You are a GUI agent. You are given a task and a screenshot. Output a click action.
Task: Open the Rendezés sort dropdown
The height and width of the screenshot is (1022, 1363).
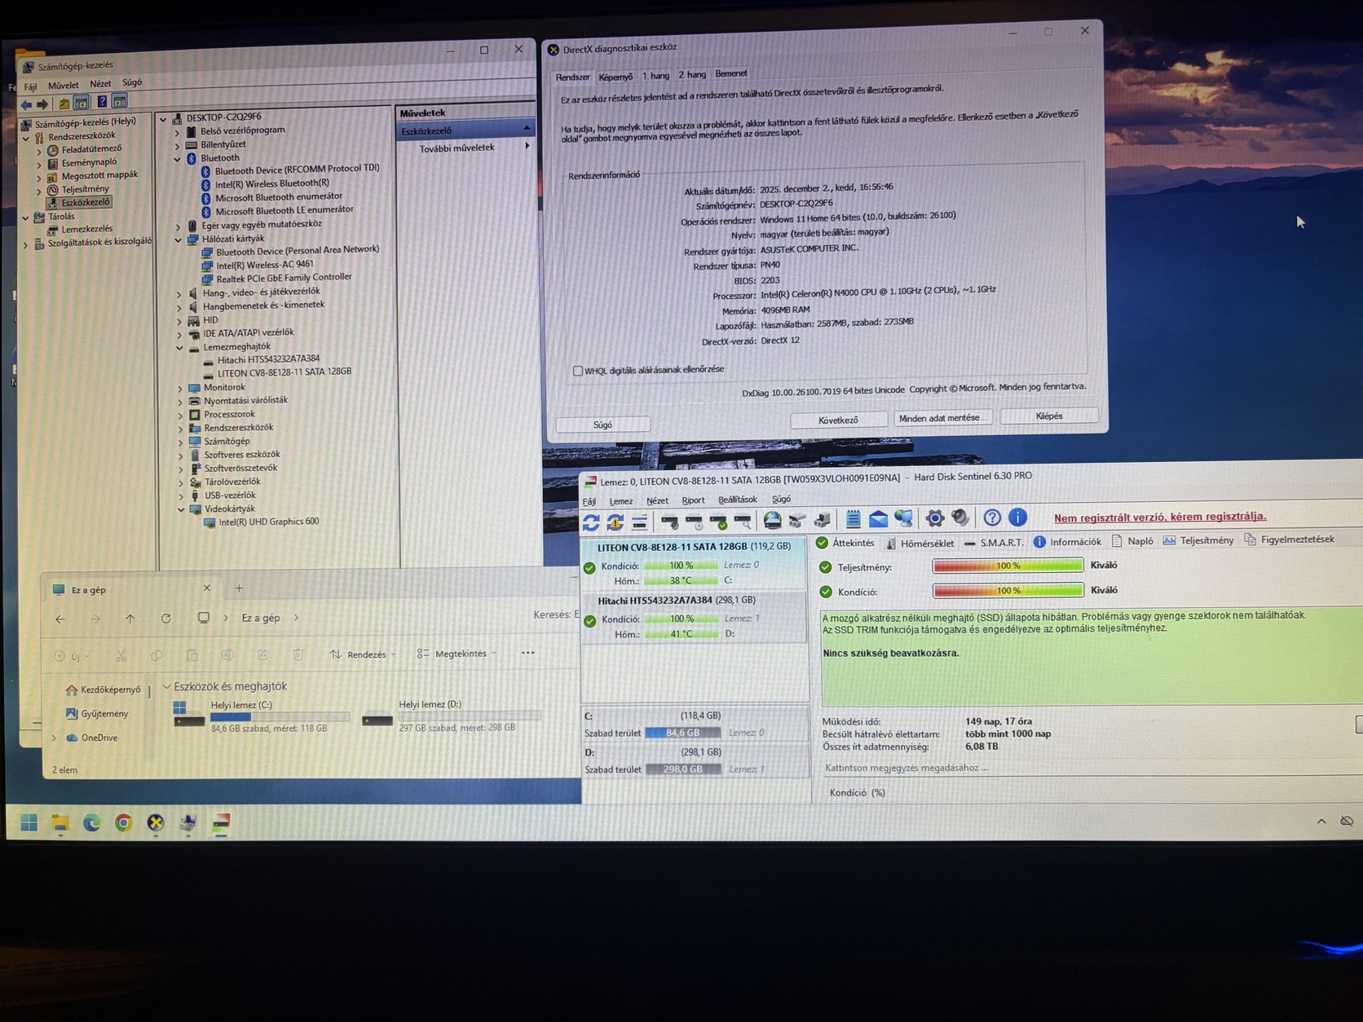[x=364, y=654]
